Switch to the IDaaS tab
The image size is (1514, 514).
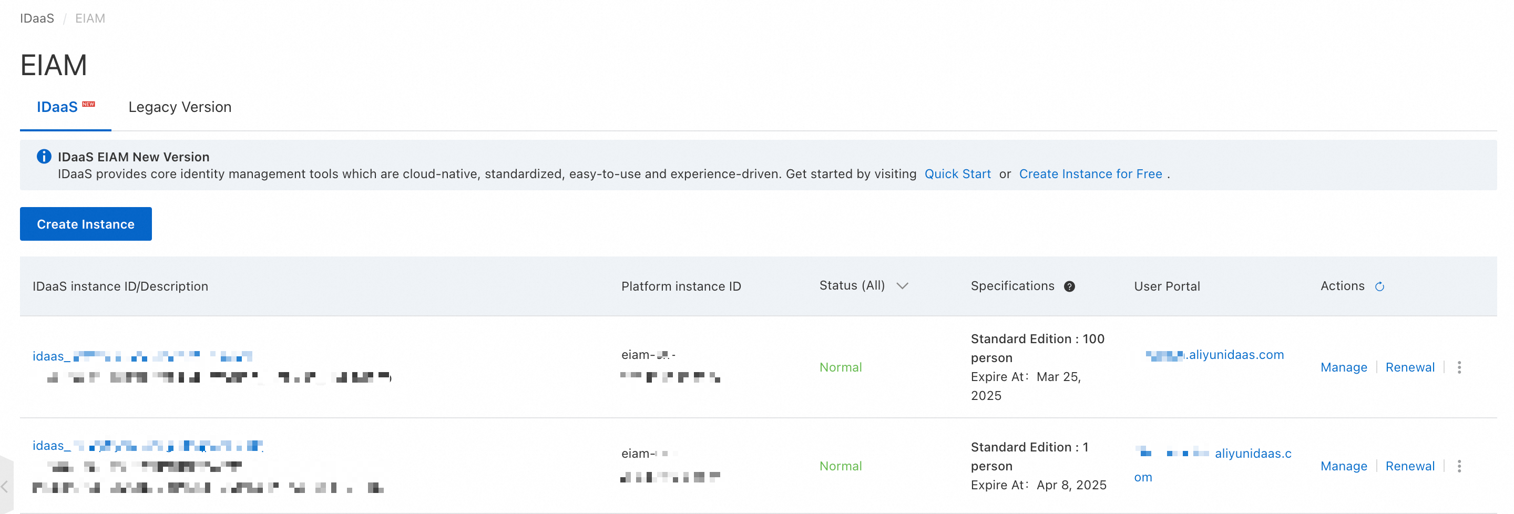tap(58, 107)
